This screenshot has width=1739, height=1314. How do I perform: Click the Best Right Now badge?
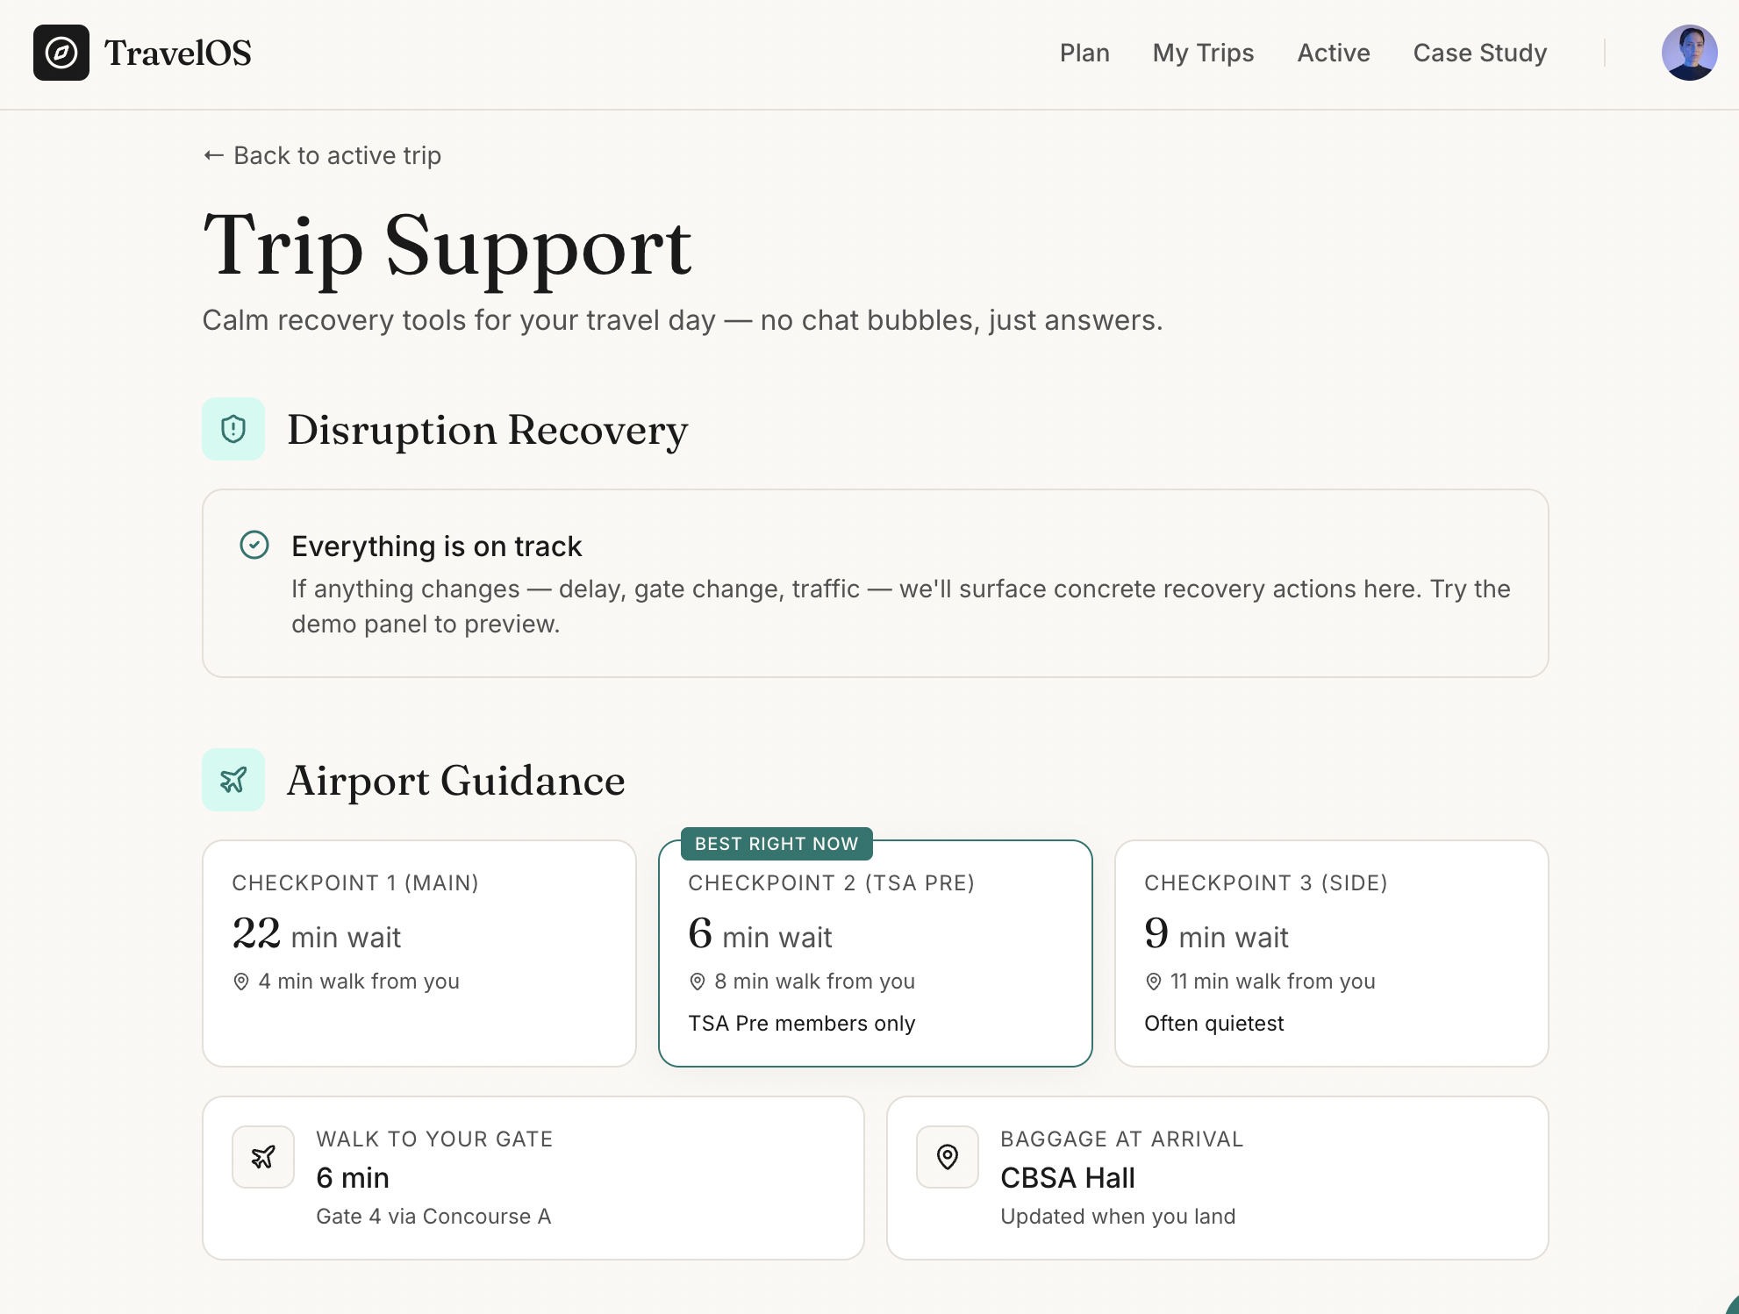[776, 844]
